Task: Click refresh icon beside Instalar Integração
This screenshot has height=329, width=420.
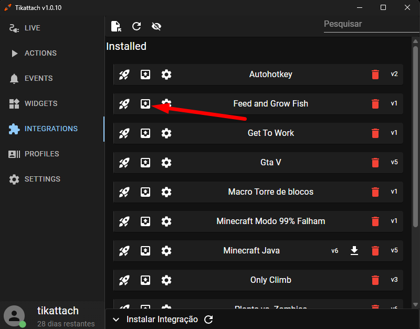Action: click(208, 320)
